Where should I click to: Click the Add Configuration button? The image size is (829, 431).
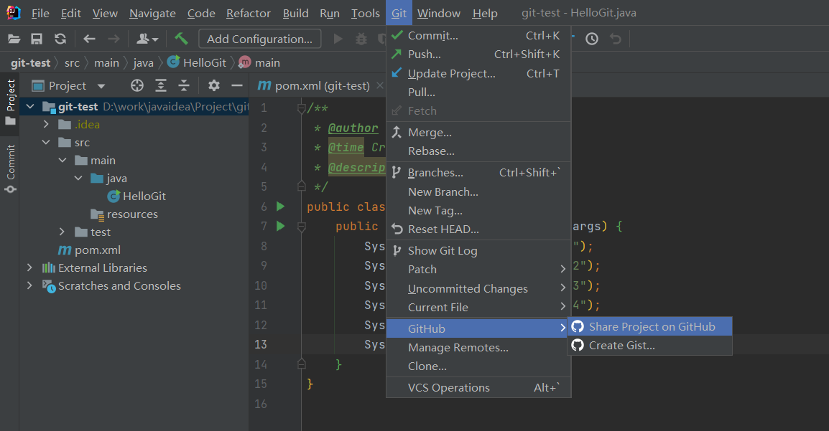(259, 39)
